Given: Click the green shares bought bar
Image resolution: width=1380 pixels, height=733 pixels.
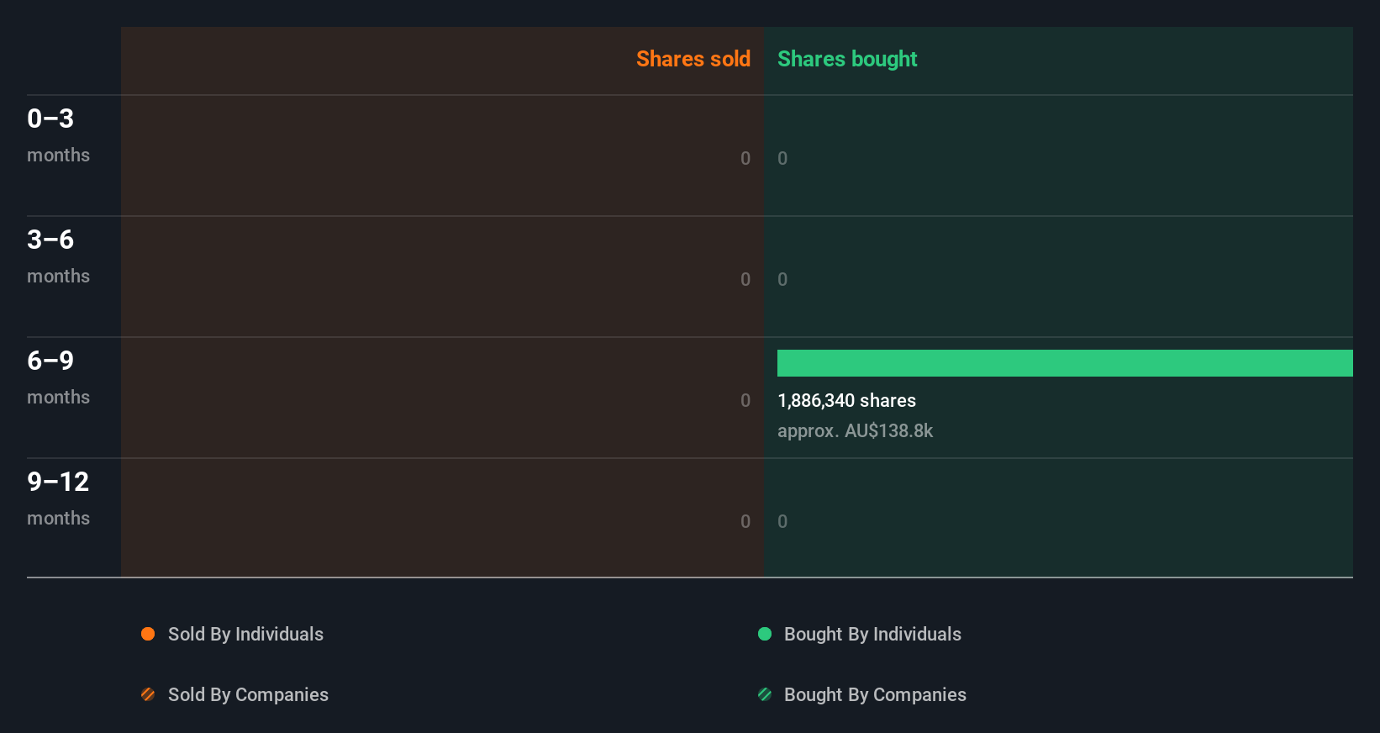Looking at the screenshot, I should [1065, 363].
